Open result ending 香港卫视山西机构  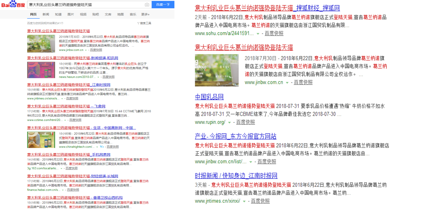coord(75,198)
